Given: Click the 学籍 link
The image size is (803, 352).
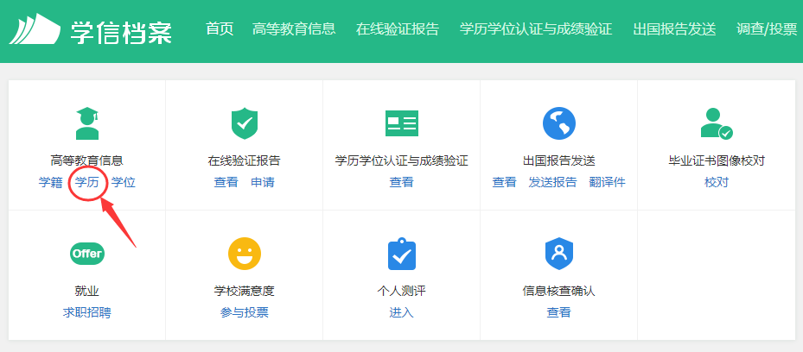Looking at the screenshot, I should 51,182.
